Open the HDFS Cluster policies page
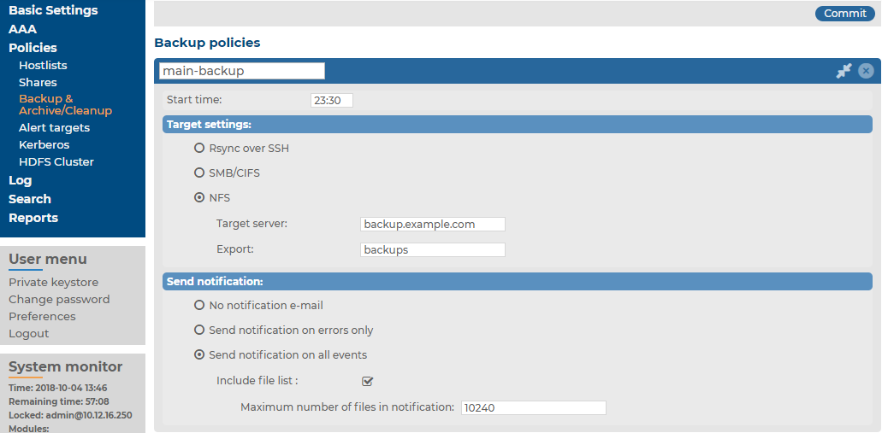 pyautogui.click(x=56, y=161)
